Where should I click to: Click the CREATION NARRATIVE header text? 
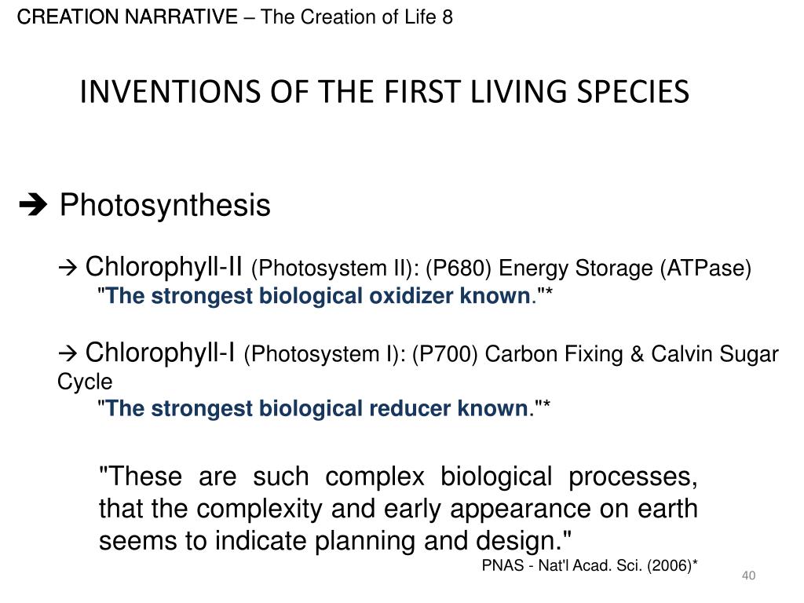[x=127, y=17]
